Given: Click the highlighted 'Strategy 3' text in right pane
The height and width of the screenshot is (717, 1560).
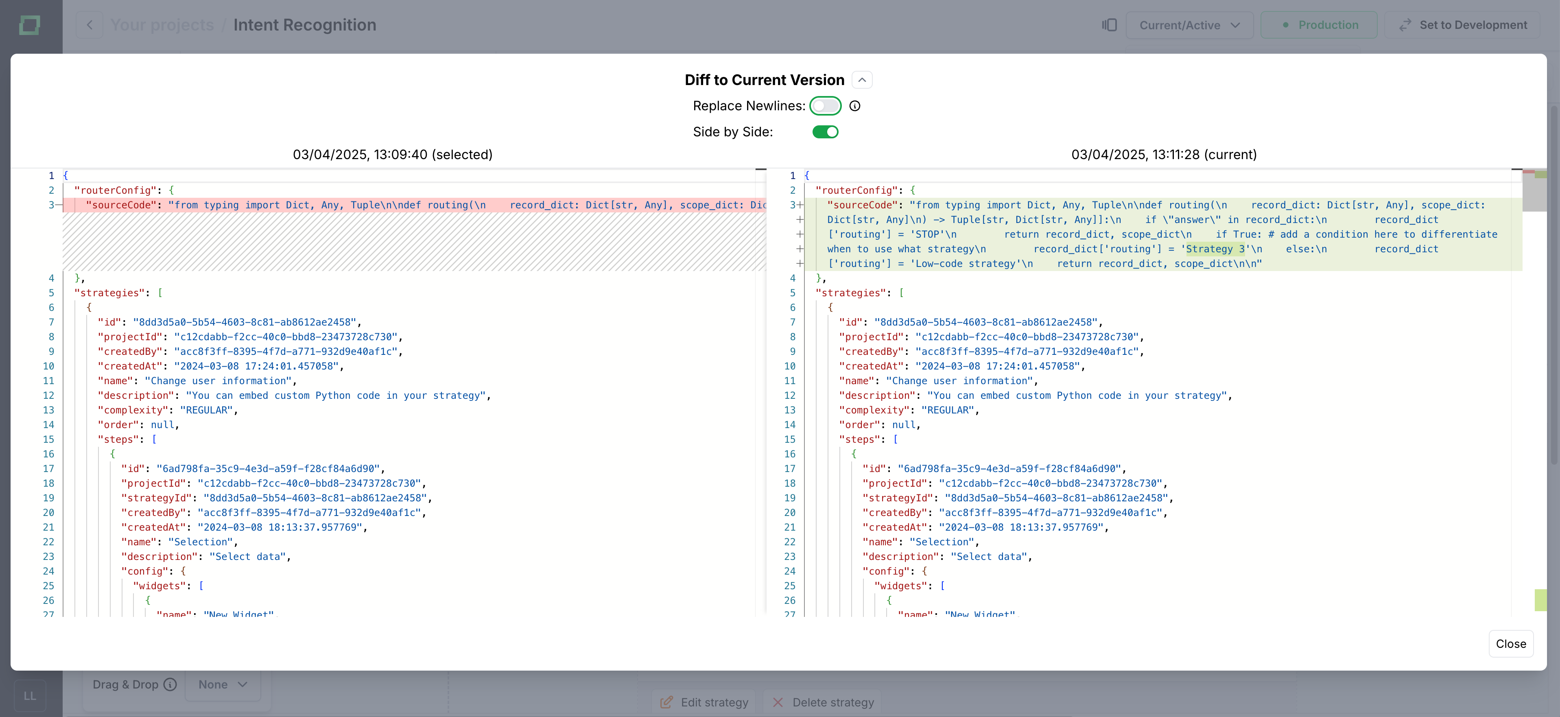Looking at the screenshot, I should coord(1215,249).
